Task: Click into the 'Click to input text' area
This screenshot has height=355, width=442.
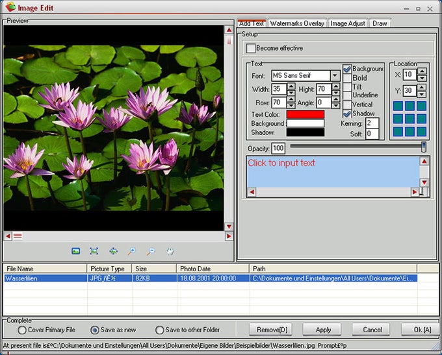Action: 333,172
